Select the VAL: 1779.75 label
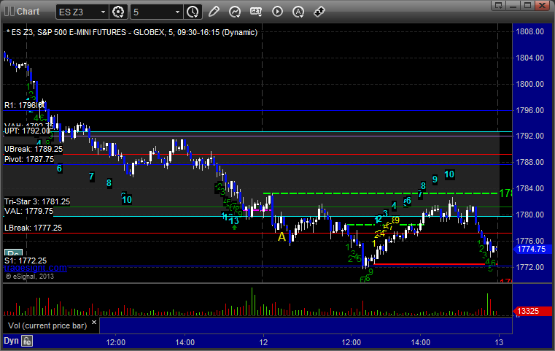 (28, 212)
